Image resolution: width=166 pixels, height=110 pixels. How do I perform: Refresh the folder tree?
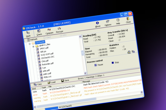coord(32,40)
